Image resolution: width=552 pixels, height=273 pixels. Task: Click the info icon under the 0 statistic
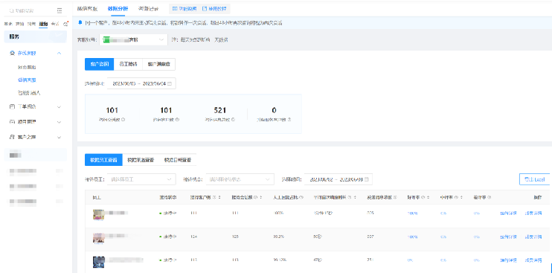(x=289, y=120)
